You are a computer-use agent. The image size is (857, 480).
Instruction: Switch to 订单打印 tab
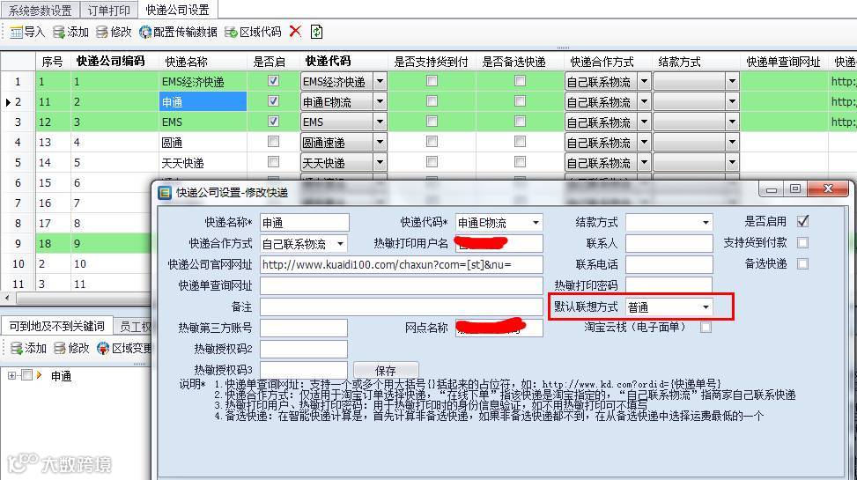(108, 10)
